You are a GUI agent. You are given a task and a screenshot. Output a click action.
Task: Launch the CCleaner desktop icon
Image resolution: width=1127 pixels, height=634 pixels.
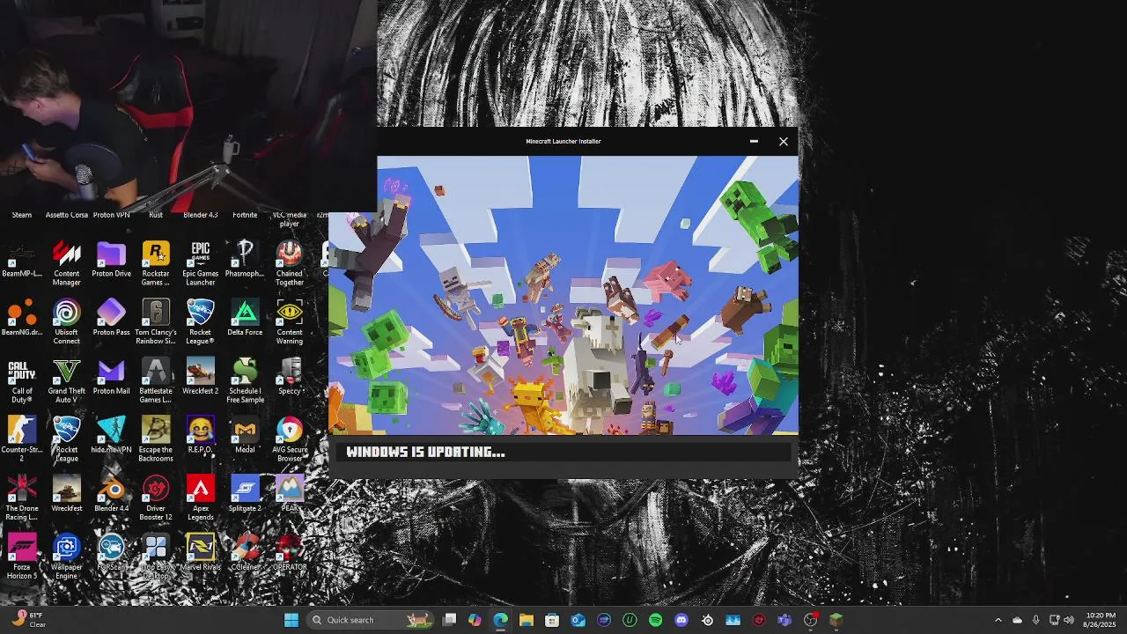245,553
